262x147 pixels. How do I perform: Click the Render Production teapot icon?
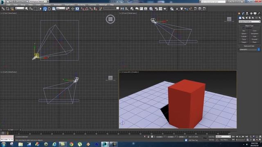165,9
